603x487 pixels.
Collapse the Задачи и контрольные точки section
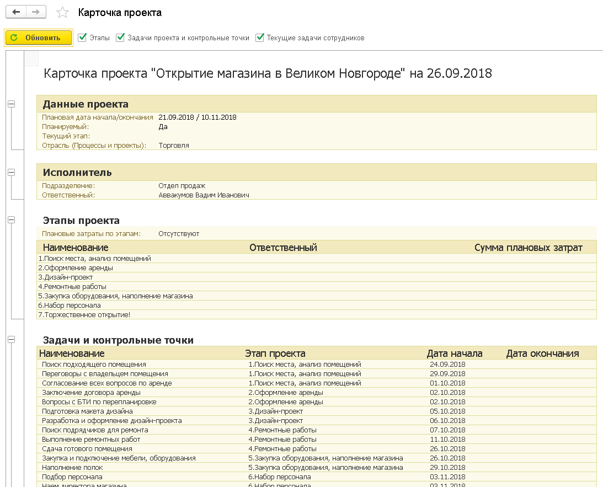[x=12, y=339]
